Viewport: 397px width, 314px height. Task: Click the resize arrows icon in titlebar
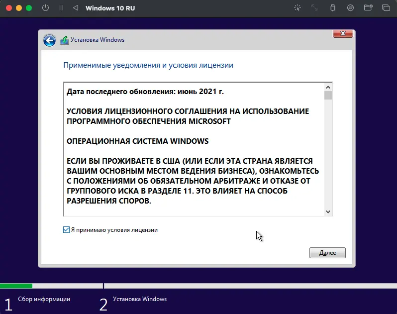pyautogui.click(x=314, y=8)
